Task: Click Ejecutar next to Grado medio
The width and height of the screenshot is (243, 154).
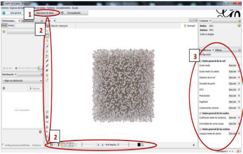Action: 232,66
